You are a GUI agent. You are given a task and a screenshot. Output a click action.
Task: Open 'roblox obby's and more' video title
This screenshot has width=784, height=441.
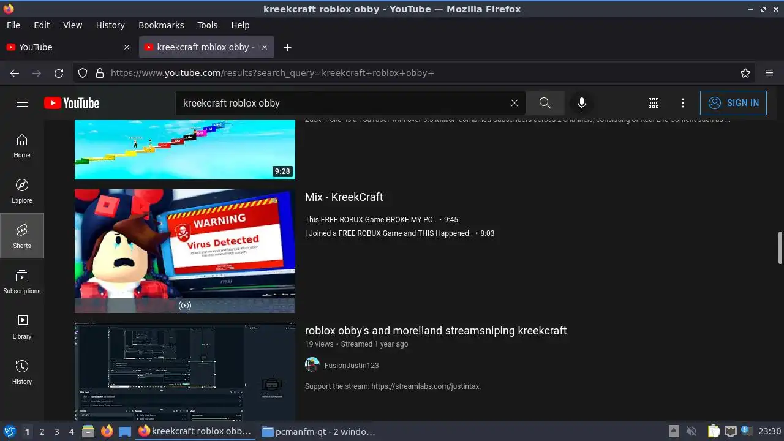point(436,331)
